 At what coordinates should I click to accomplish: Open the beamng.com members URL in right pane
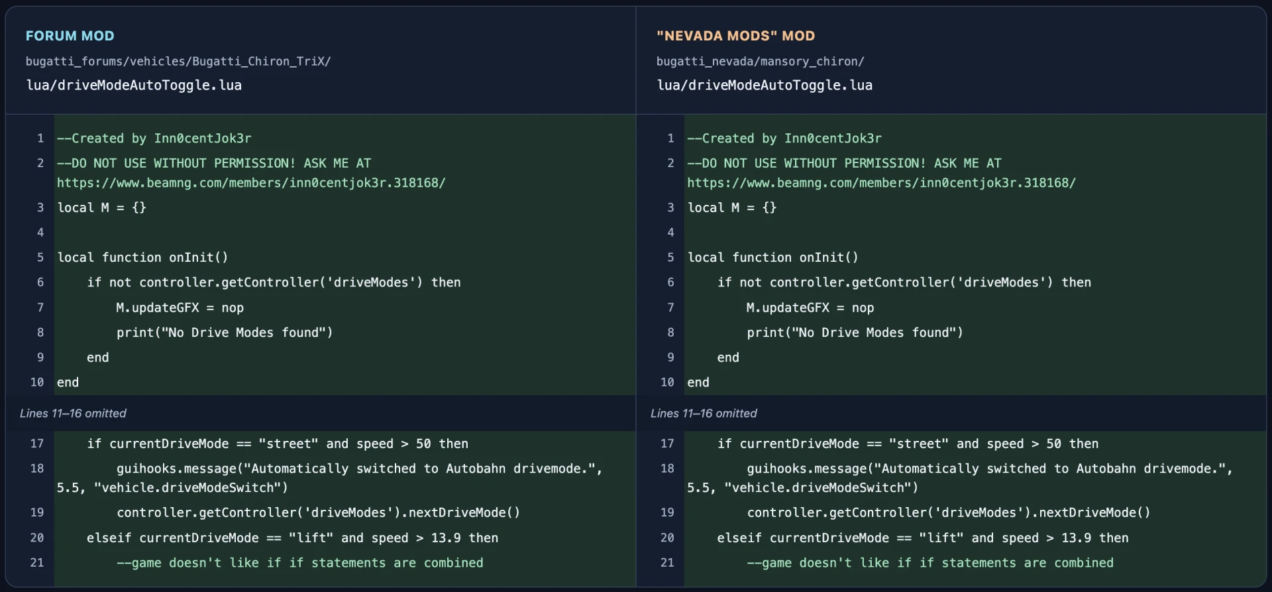point(881,182)
